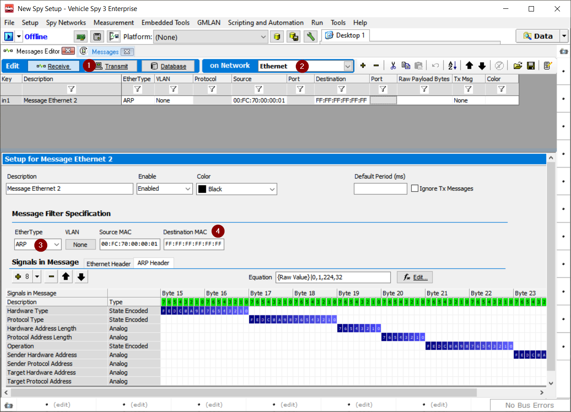Click the notes edit icon at toolbar end
571x412 pixels.
coord(548,66)
